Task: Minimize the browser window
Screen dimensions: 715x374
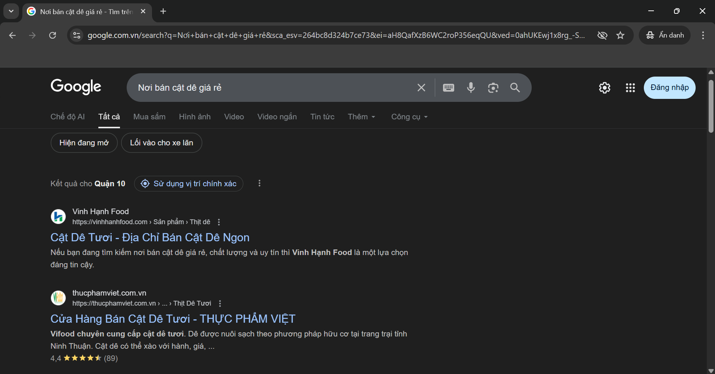Action: click(651, 11)
